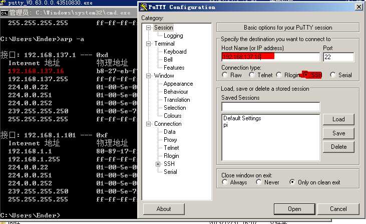
Task: Click the PuTTY Configuration title bar icon
Action: [x=143, y=7]
